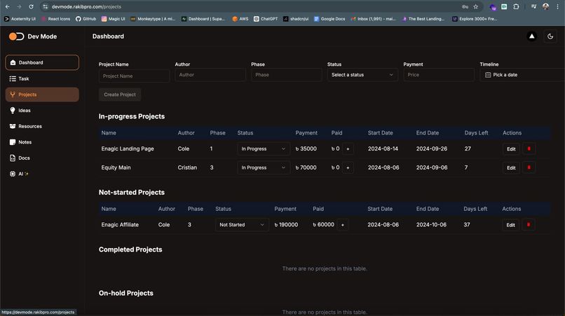565x316 pixels.
Task: Click the Dev Mode logo icon
Action: coord(16,36)
